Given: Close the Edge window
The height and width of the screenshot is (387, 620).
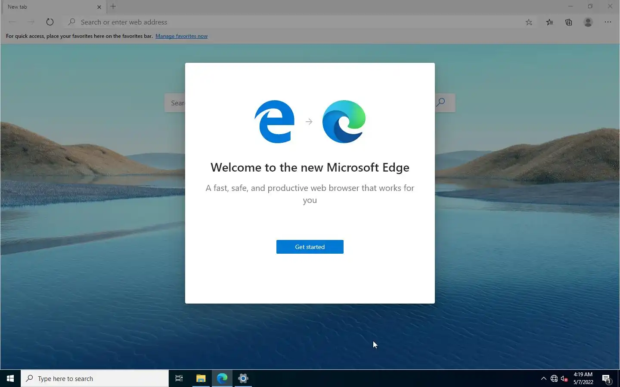Looking at the screenshot, I should tap(610, 6).
